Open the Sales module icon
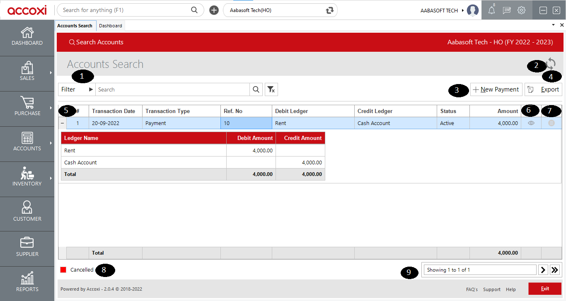Screen dimensions: 566x301 (x=27, y=67)
